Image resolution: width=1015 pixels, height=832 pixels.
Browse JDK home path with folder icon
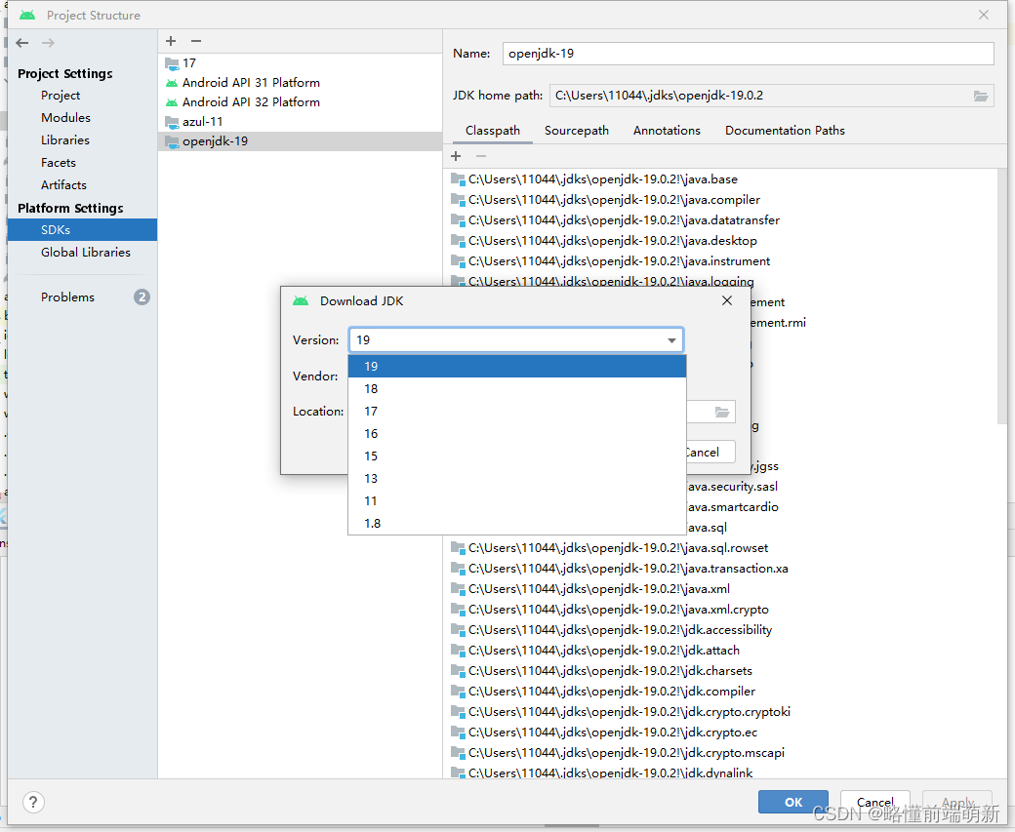click(980, 95)
